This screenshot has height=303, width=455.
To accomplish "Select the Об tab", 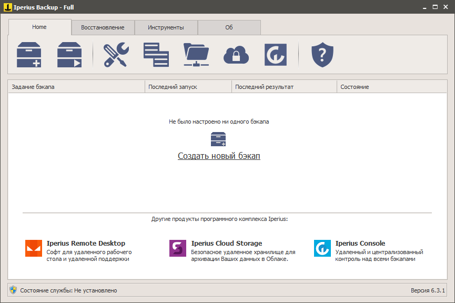I will (229, 27).
